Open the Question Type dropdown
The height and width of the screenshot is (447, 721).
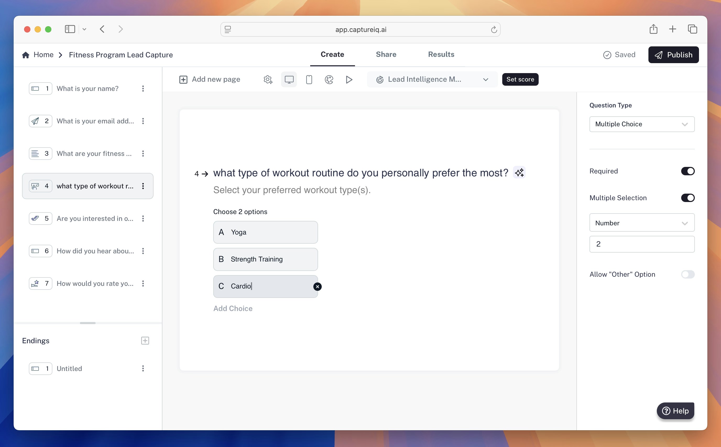[x=641, y=124]
